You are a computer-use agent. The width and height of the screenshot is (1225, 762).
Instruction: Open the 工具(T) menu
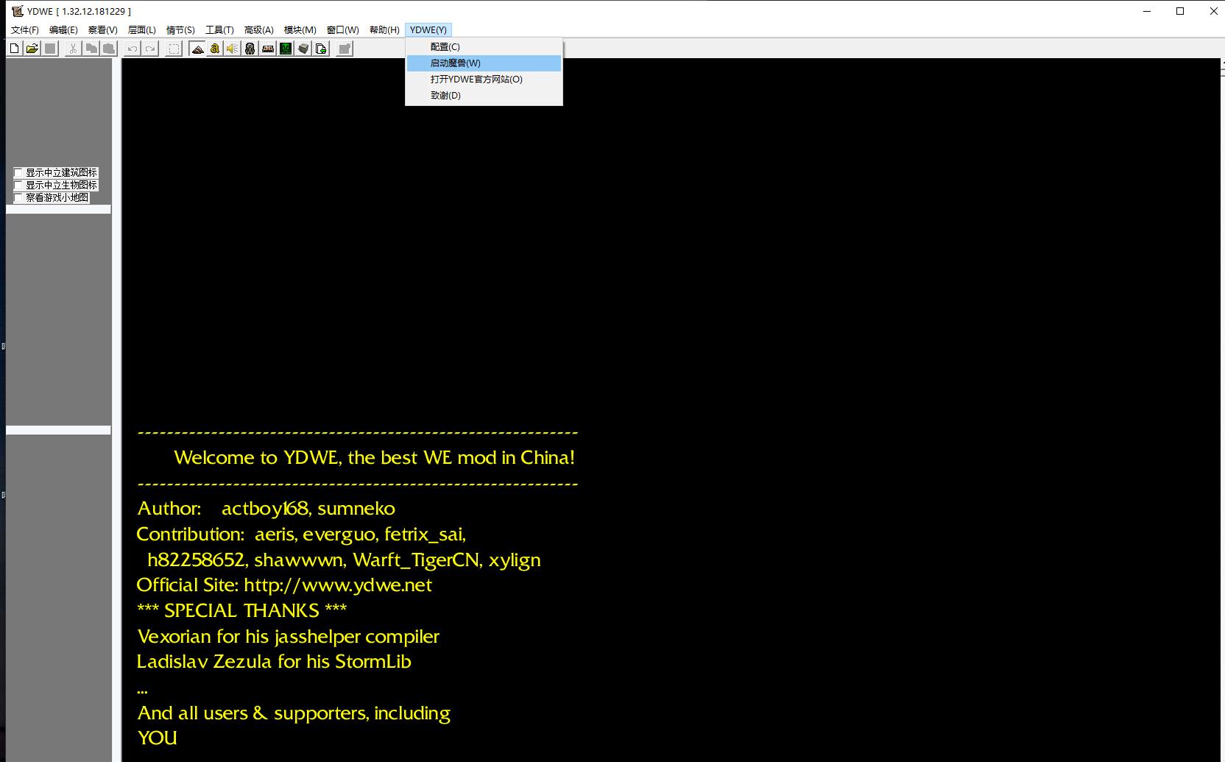tap(219, 30)
